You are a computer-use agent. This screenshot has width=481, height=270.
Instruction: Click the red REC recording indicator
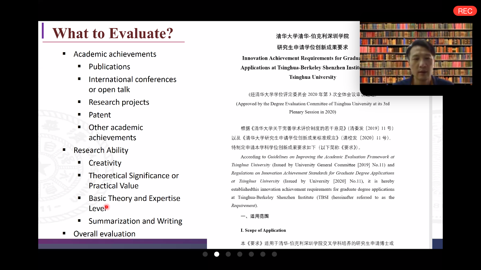pos(465,11)
